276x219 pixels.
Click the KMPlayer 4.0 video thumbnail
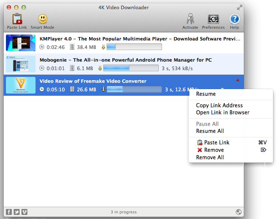point(21,43)
